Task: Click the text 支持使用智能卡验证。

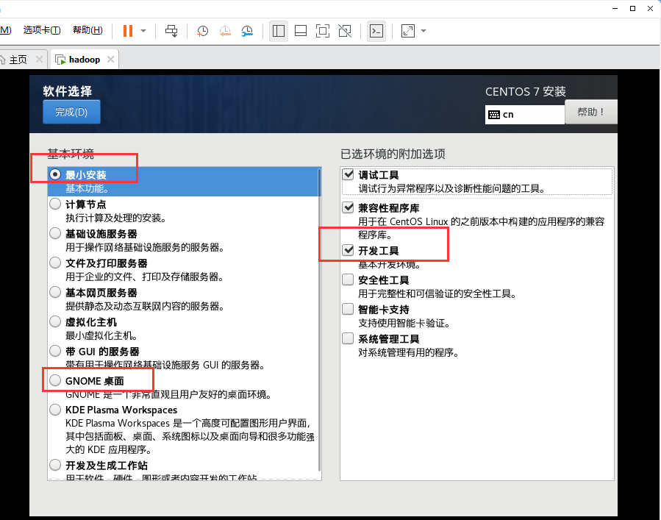Action: click(x=404, y=323)
